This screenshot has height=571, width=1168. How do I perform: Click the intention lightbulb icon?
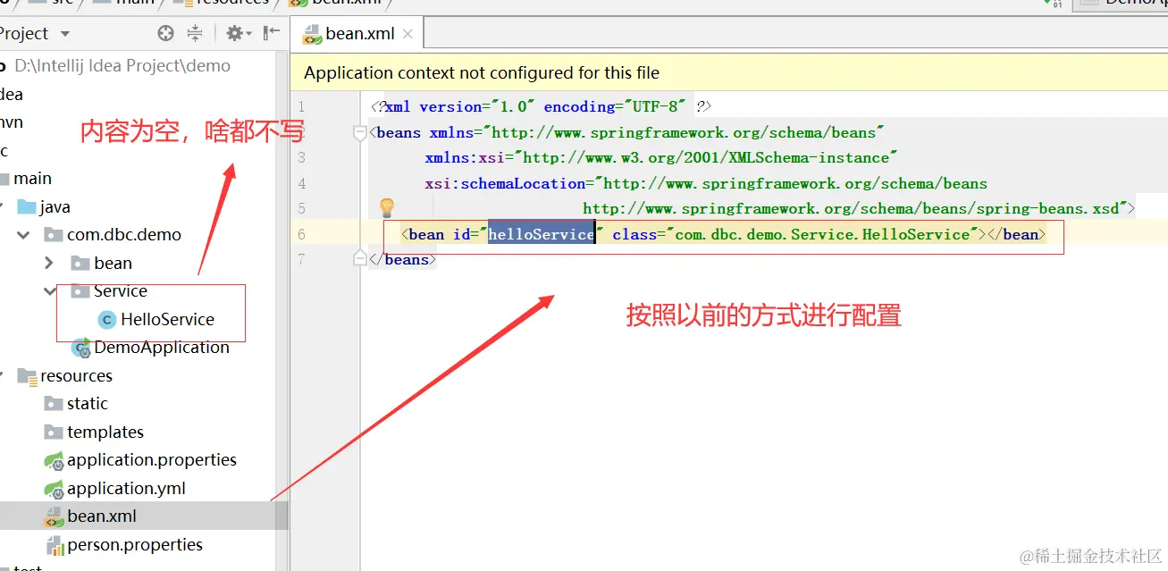387,207
